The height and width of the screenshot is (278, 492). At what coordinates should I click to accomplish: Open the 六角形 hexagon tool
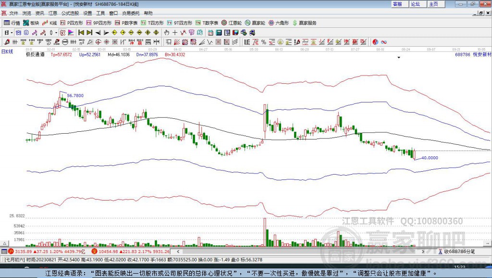coord(279,23)
